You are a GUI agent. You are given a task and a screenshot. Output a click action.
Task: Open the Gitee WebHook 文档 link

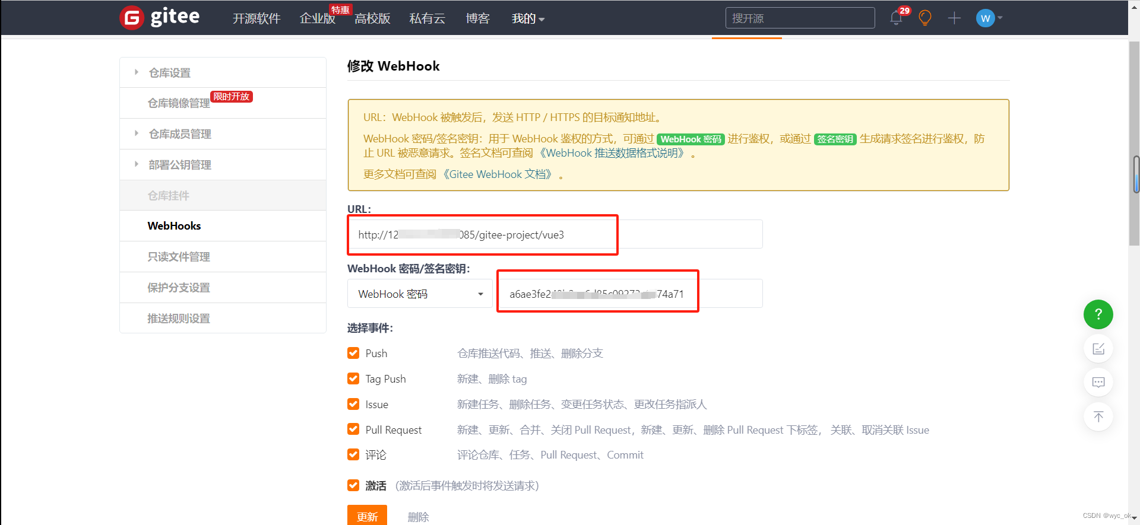(x=498, y=174)
